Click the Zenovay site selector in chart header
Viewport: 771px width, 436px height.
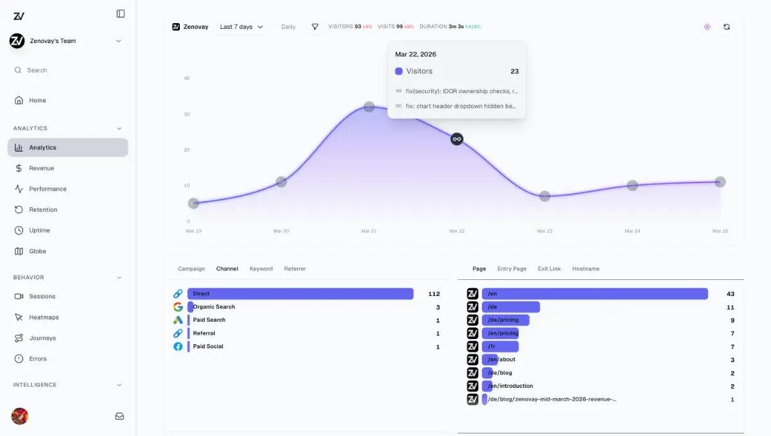click(x=190, y=27)
